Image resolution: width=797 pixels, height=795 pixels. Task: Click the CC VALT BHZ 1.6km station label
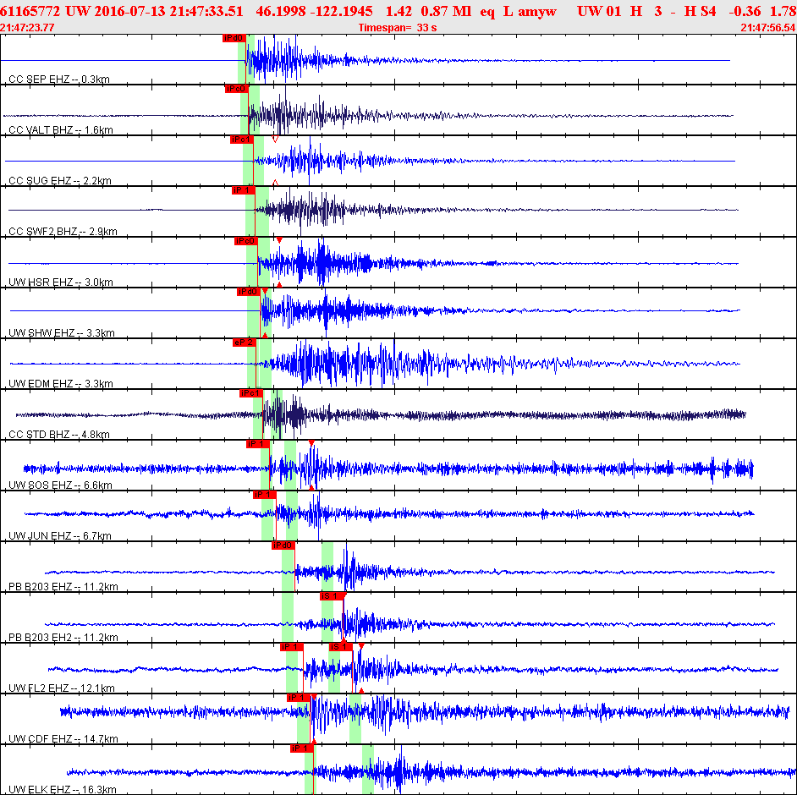[61, 130]
